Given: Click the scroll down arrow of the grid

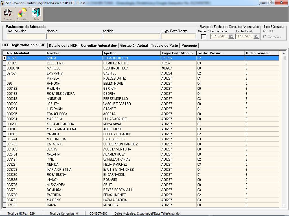Looking at the screenshot, I should pyautogui.click(x=284, y=205).
